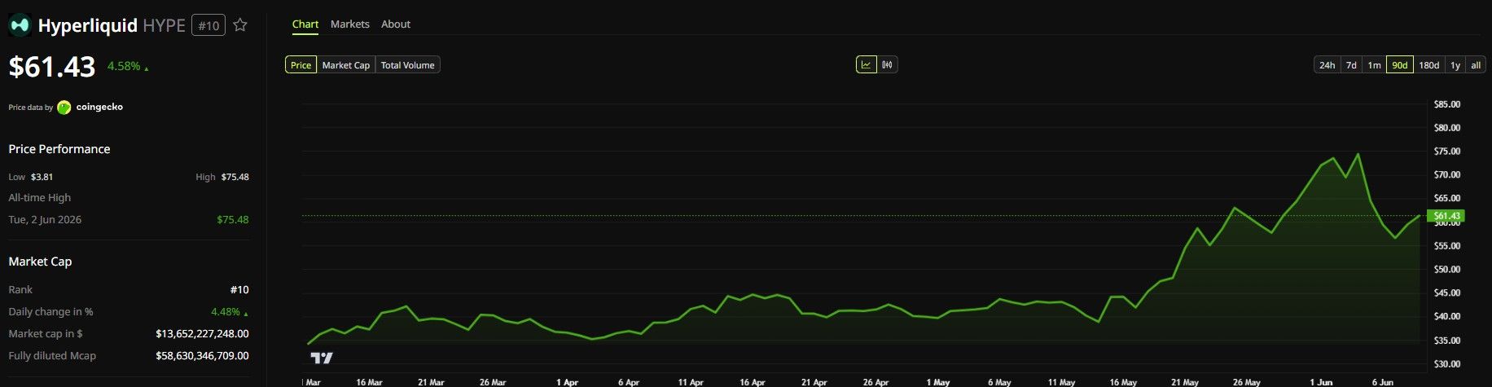Click the High $75.48 value
Viewport: 1492px width, 387px height.
(235, 177)
